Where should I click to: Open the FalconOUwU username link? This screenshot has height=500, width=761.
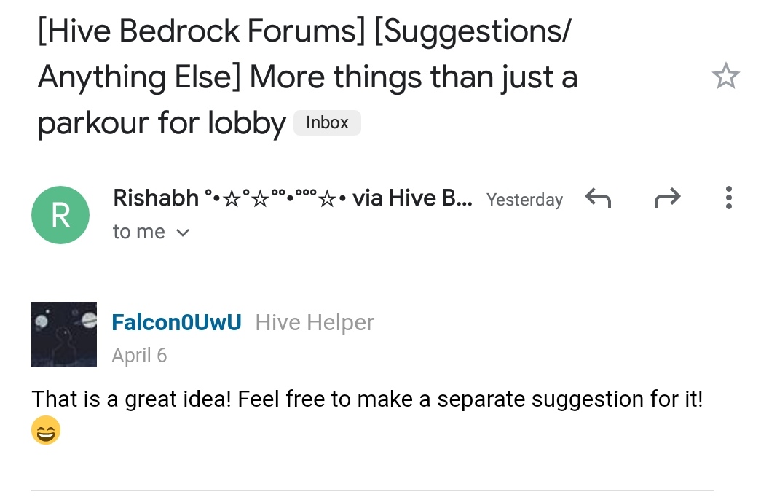[176, 322]
